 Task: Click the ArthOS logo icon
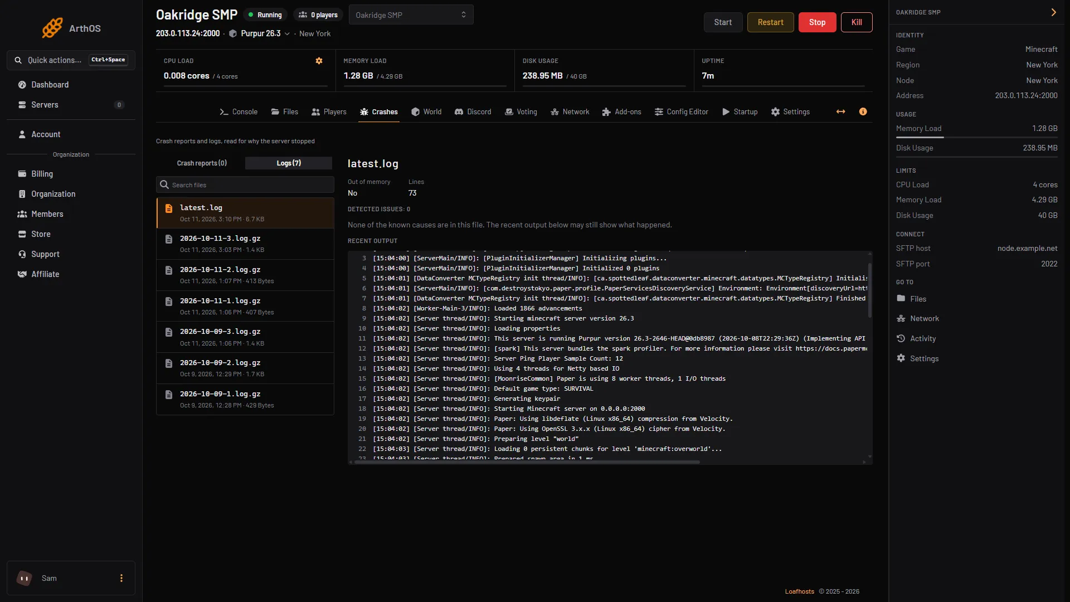point(52,28)
